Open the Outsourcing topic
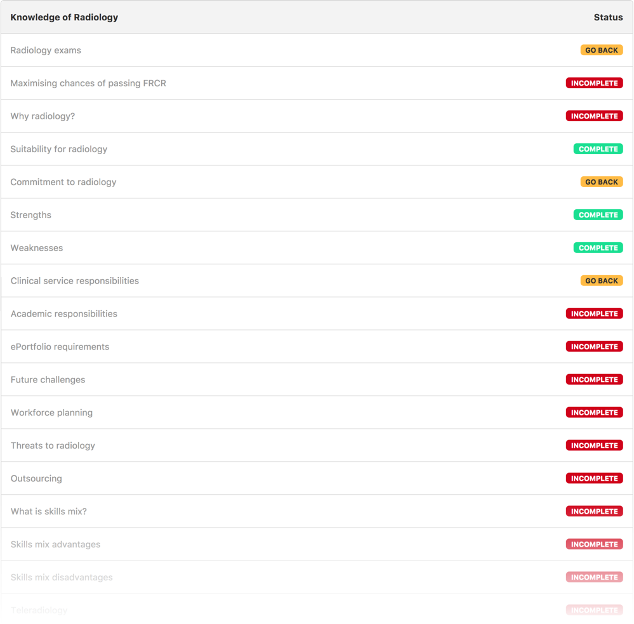The width and height of the screenshot is (634, 624). pos(36,478)
